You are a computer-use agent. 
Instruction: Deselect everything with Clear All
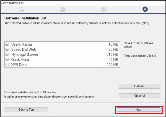pyautogui.click(x=139, y=96)
